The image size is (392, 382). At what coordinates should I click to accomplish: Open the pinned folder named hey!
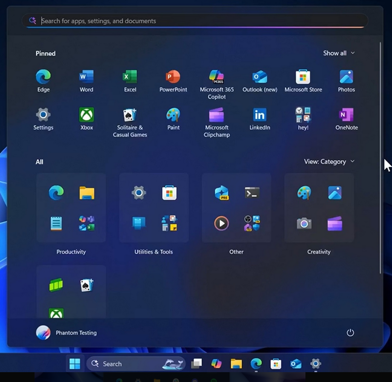point(303,119)
